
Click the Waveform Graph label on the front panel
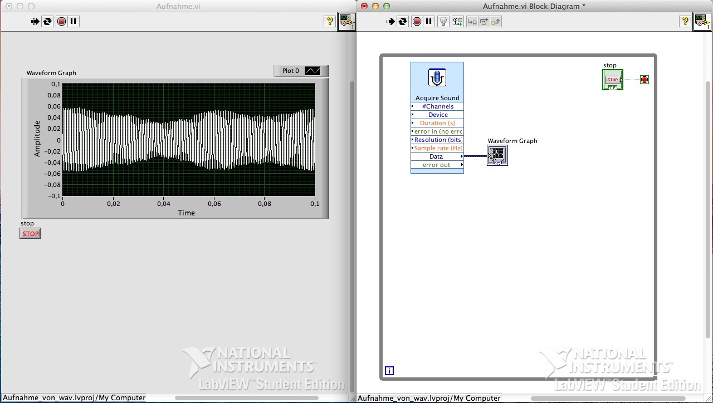coord(51,73)
